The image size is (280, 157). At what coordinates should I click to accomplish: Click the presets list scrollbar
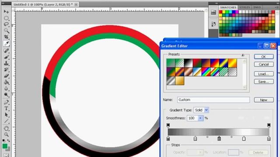tap(245, 74)
